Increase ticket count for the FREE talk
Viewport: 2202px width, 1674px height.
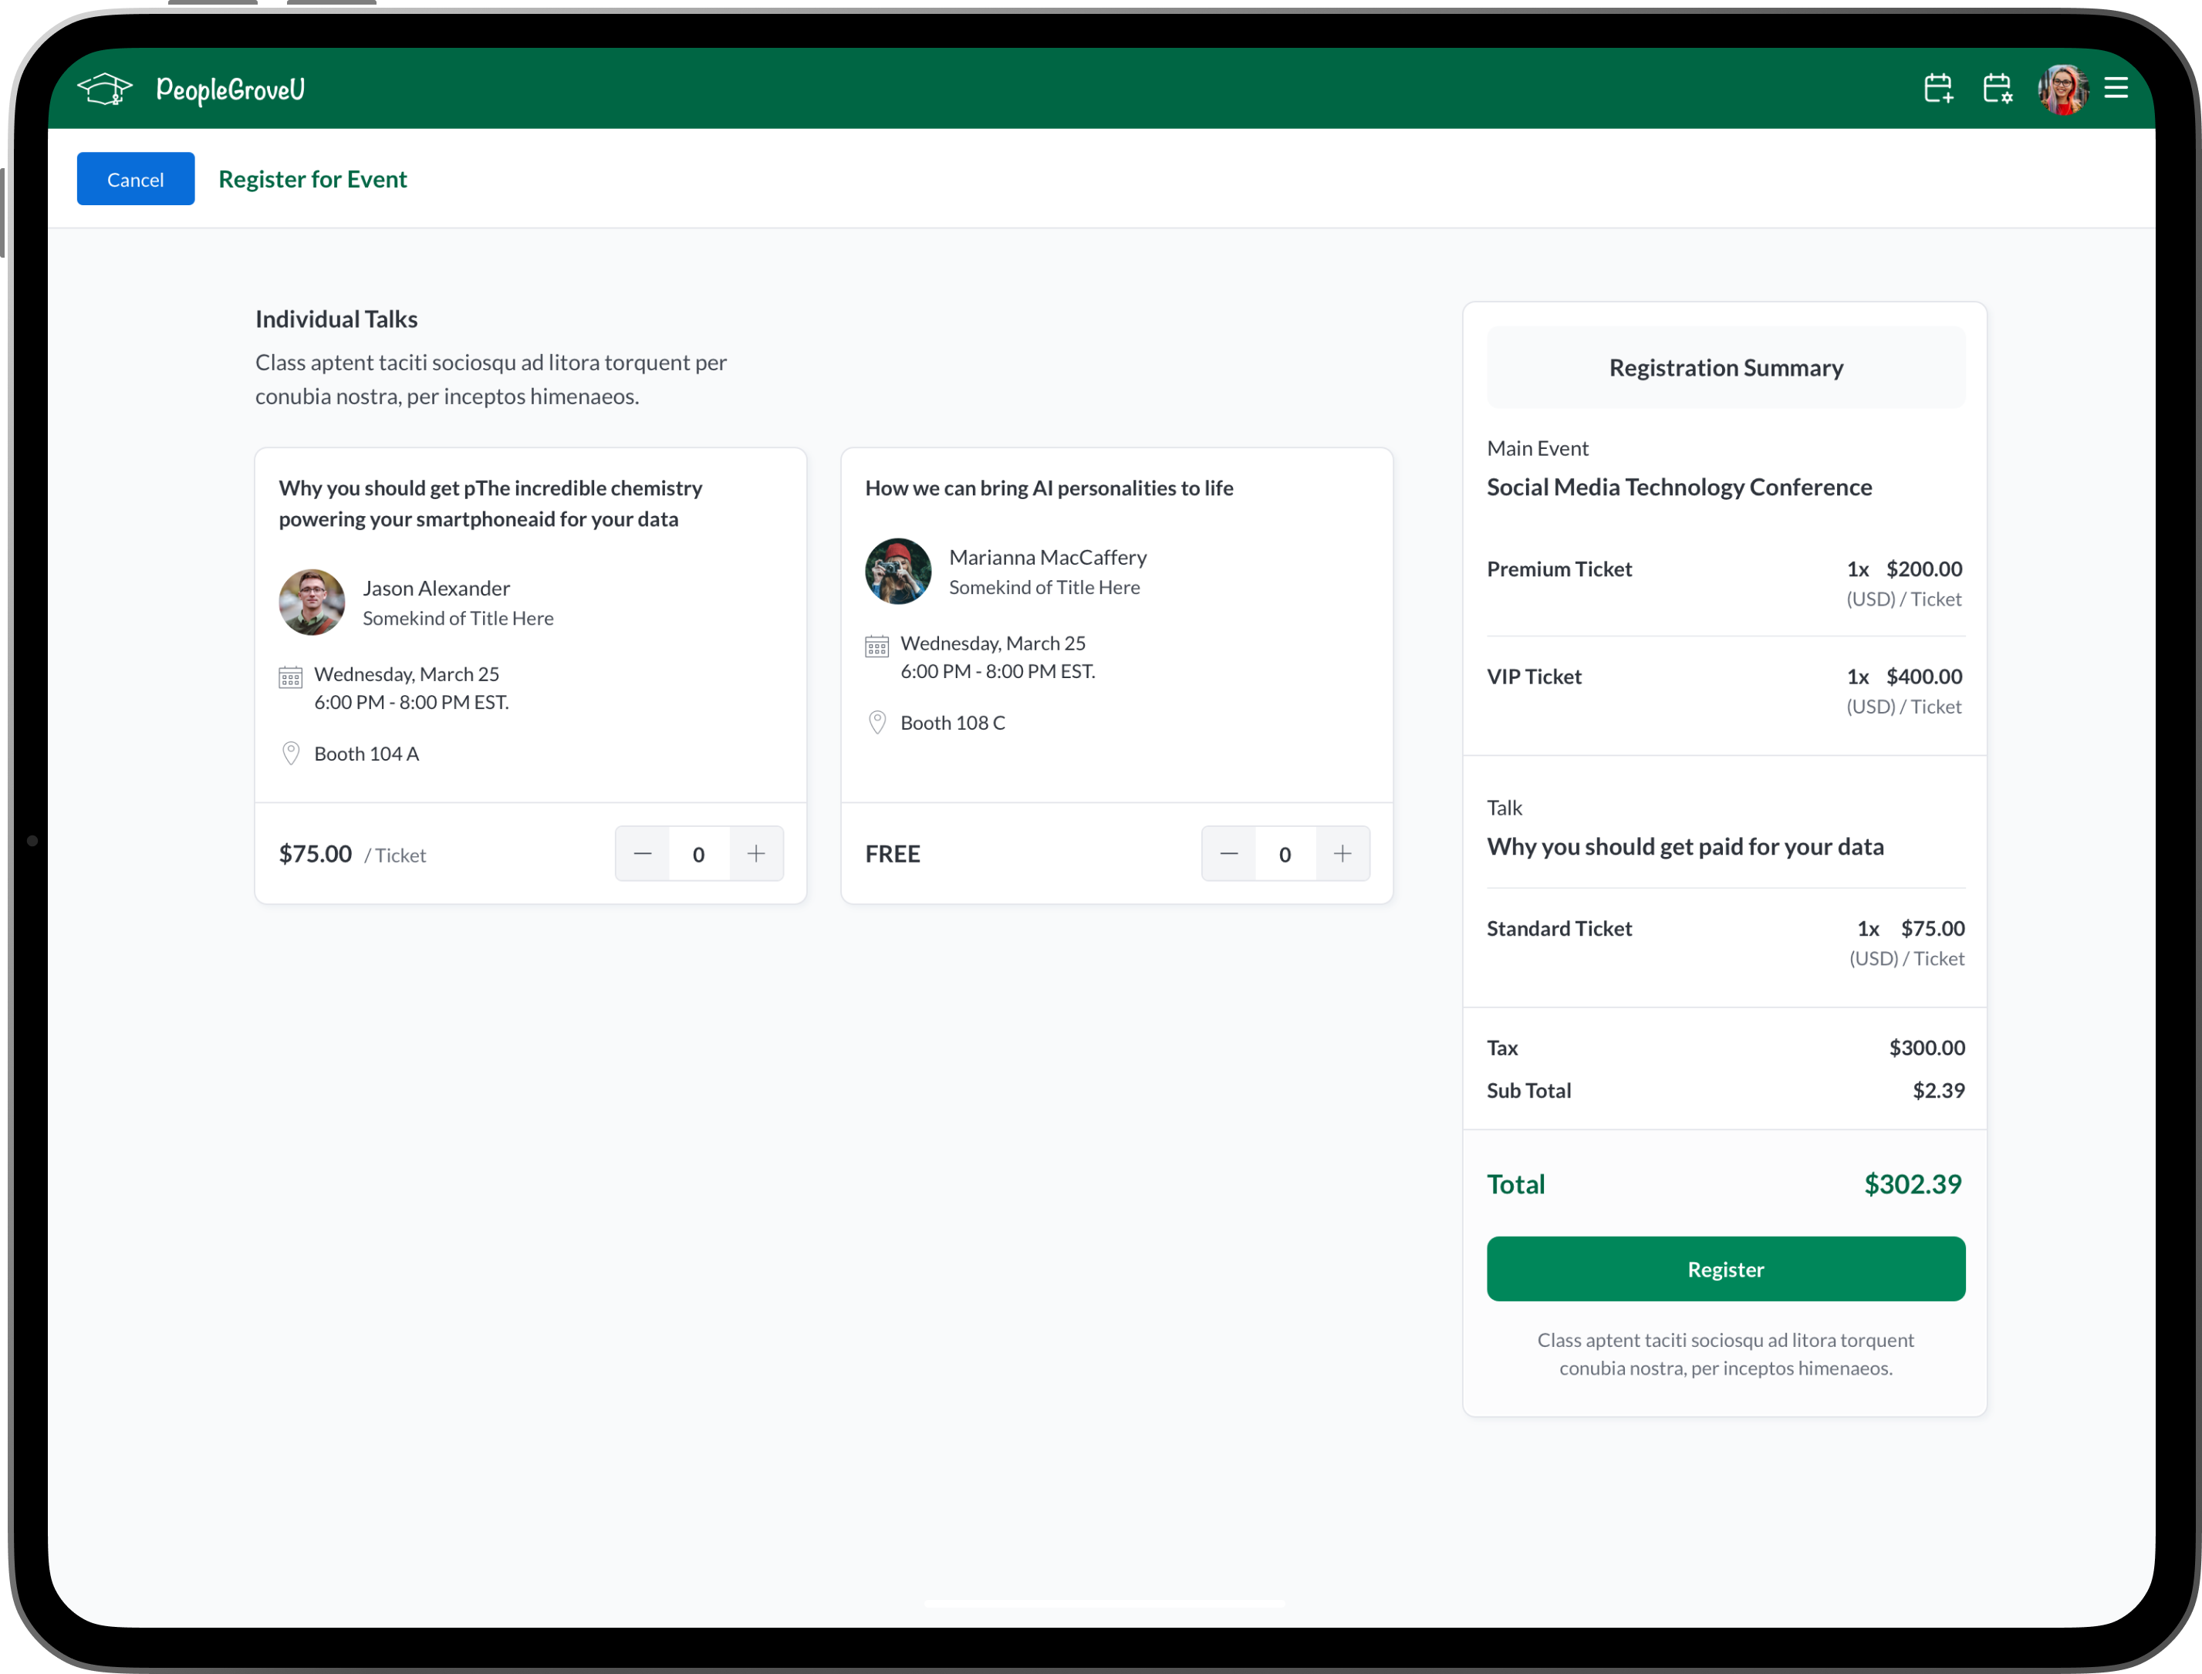point(1342,854)
